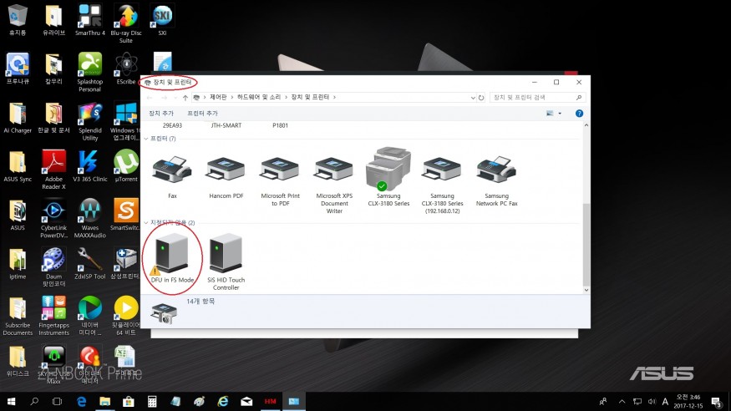Click the 장치 추가 button
Screen dimensions: 731x411
pyautogui.click(x=161, y=114)
